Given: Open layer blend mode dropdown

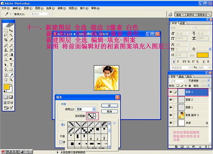Looking at the screenshot, I should (178, 81).
